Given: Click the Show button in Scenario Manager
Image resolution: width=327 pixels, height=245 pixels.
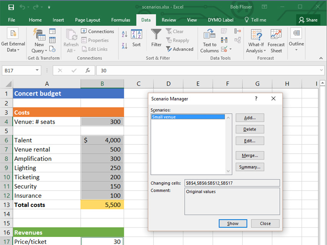Looking at the screenshot, I should click(233, 223).
